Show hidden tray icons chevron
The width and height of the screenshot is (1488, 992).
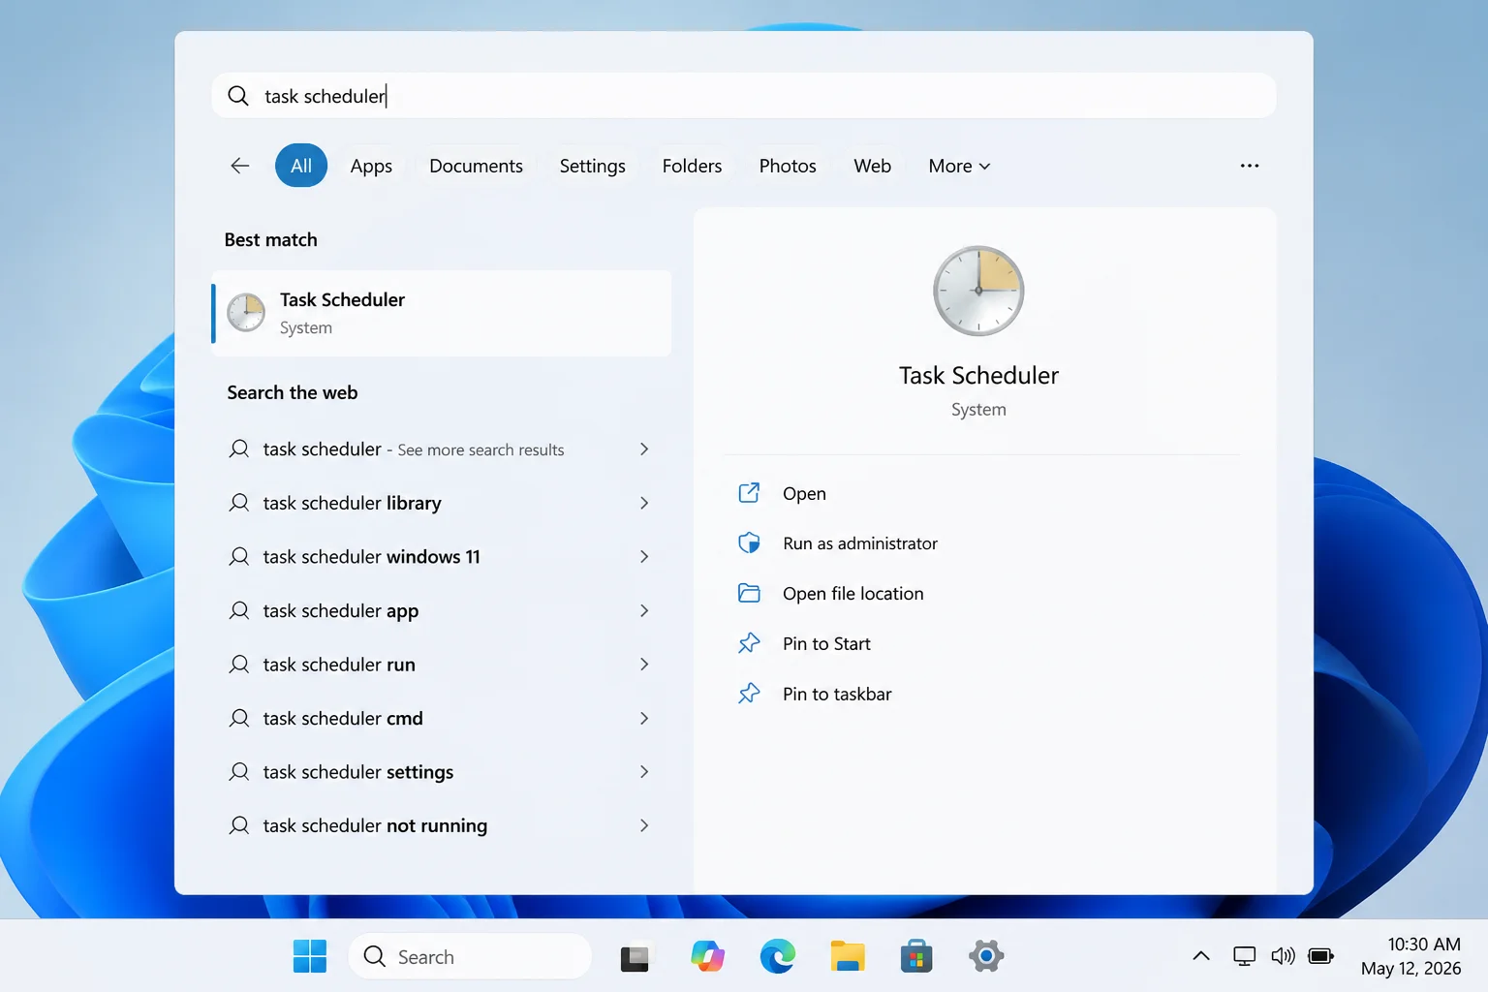pos(1201,956)
